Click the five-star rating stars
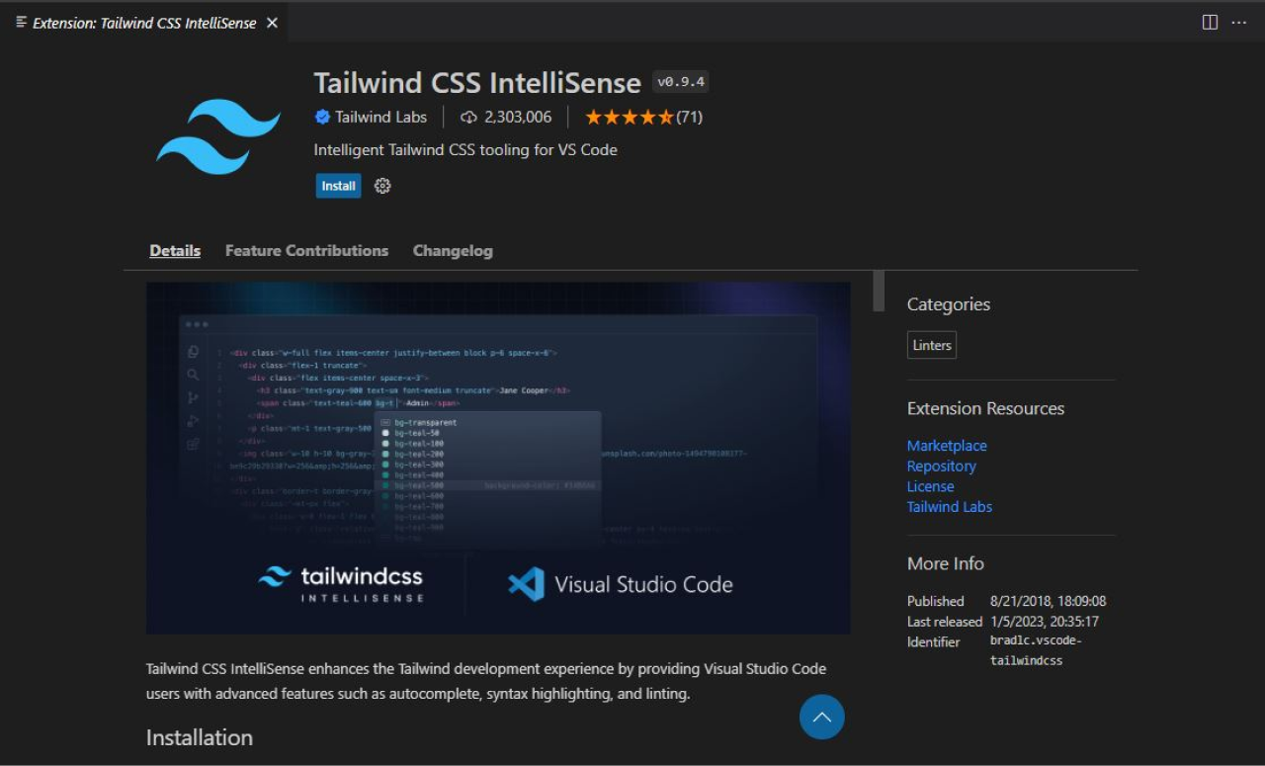 pos(629,117)
